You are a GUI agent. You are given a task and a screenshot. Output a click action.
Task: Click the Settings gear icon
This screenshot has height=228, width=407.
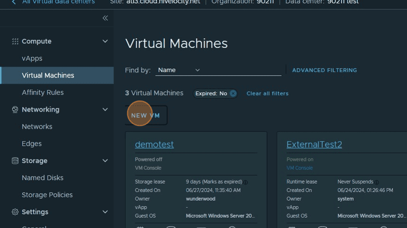pyautogui.click(x=15, y=212)
